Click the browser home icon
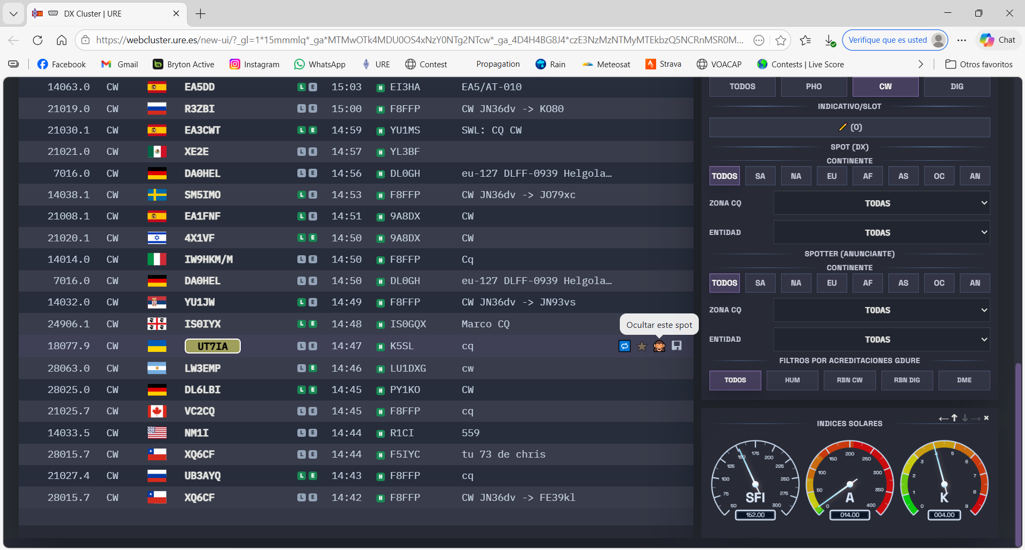This screenshot has height=550, width=1025. (x=61, y=40)
